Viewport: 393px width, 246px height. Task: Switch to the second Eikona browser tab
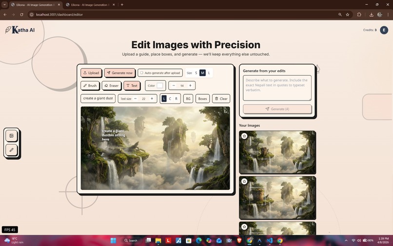coord(89,4)
